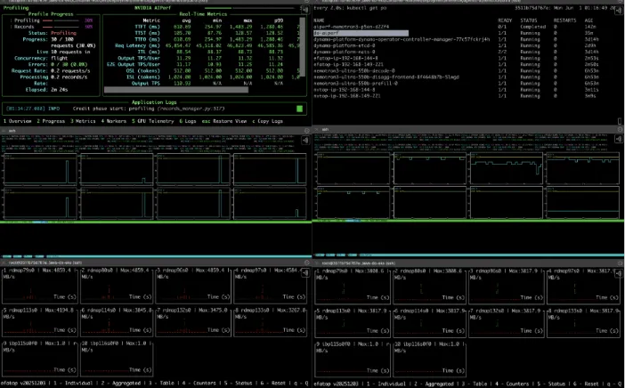The image size is (625, 388).
Task: Select Individual view in left efatop
Action: click(75, 384)
